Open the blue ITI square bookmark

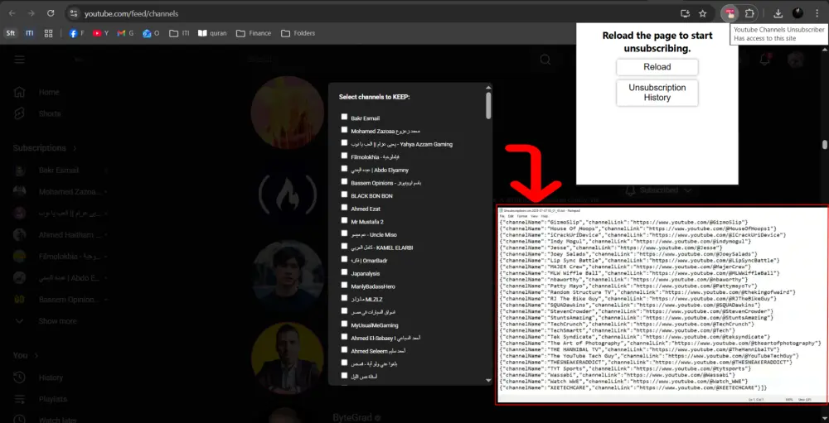[x=30, y=33]
